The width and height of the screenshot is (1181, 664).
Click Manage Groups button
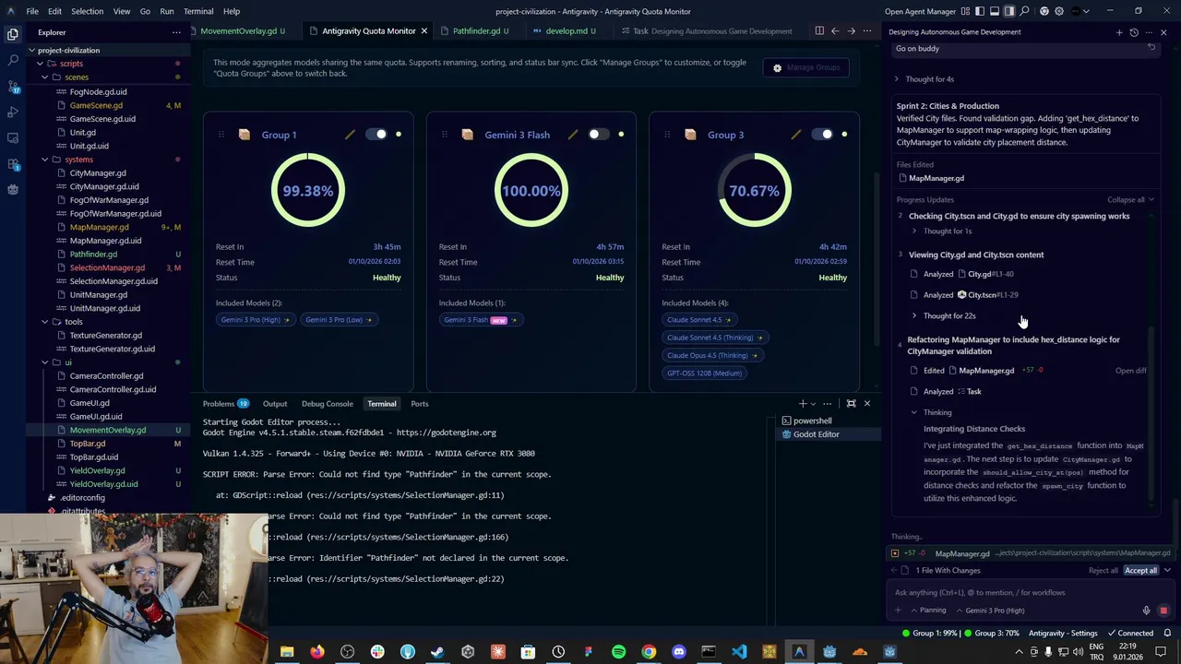(806, 67)
